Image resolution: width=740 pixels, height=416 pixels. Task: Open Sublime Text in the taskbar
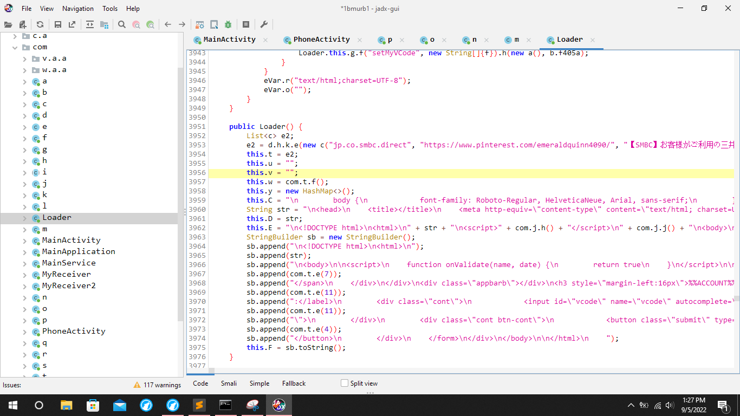click(199, 405)
